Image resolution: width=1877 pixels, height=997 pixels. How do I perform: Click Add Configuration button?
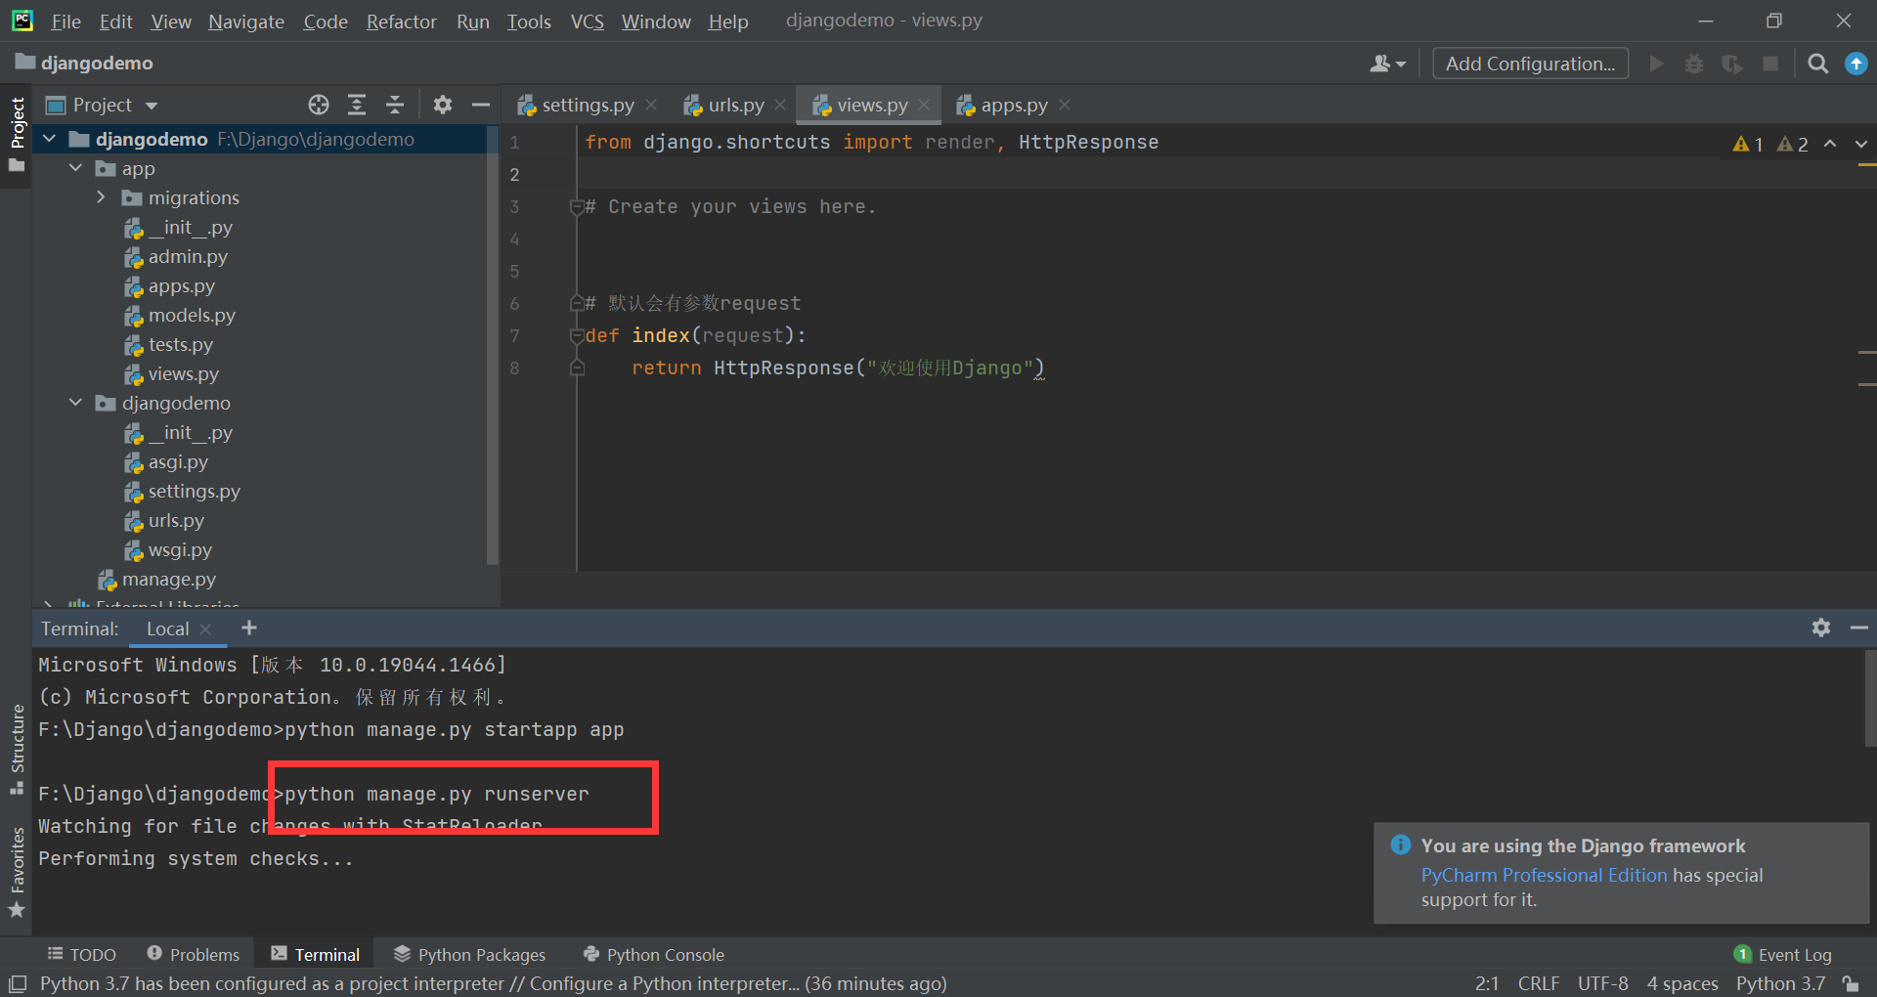click(1530, 64)
